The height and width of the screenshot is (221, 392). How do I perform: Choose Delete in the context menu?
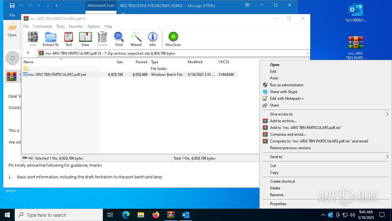[x=326, y=188]
